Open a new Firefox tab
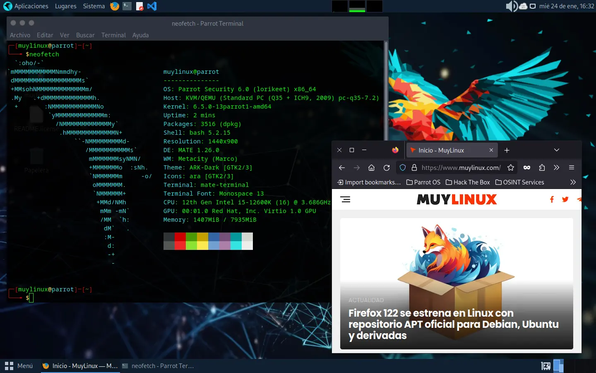The image size is (596, 373). (x=507, y=150)
